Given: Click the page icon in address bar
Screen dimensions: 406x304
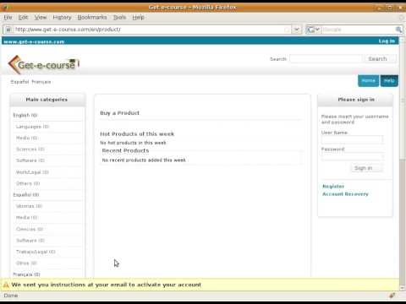Looking at the screenshot, I should tap(8, 30).
